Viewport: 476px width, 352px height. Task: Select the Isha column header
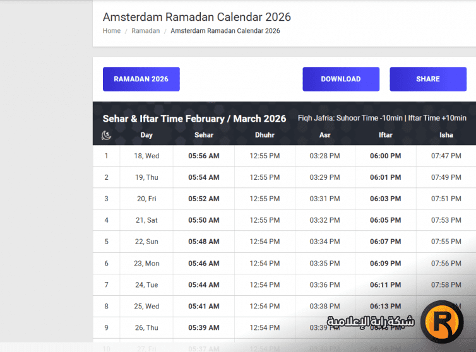point(446,135)
